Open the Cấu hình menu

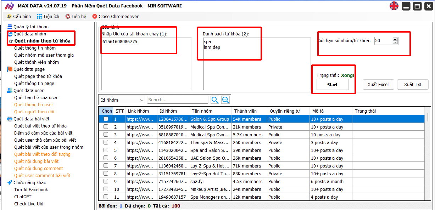click(x=19, y=16)
